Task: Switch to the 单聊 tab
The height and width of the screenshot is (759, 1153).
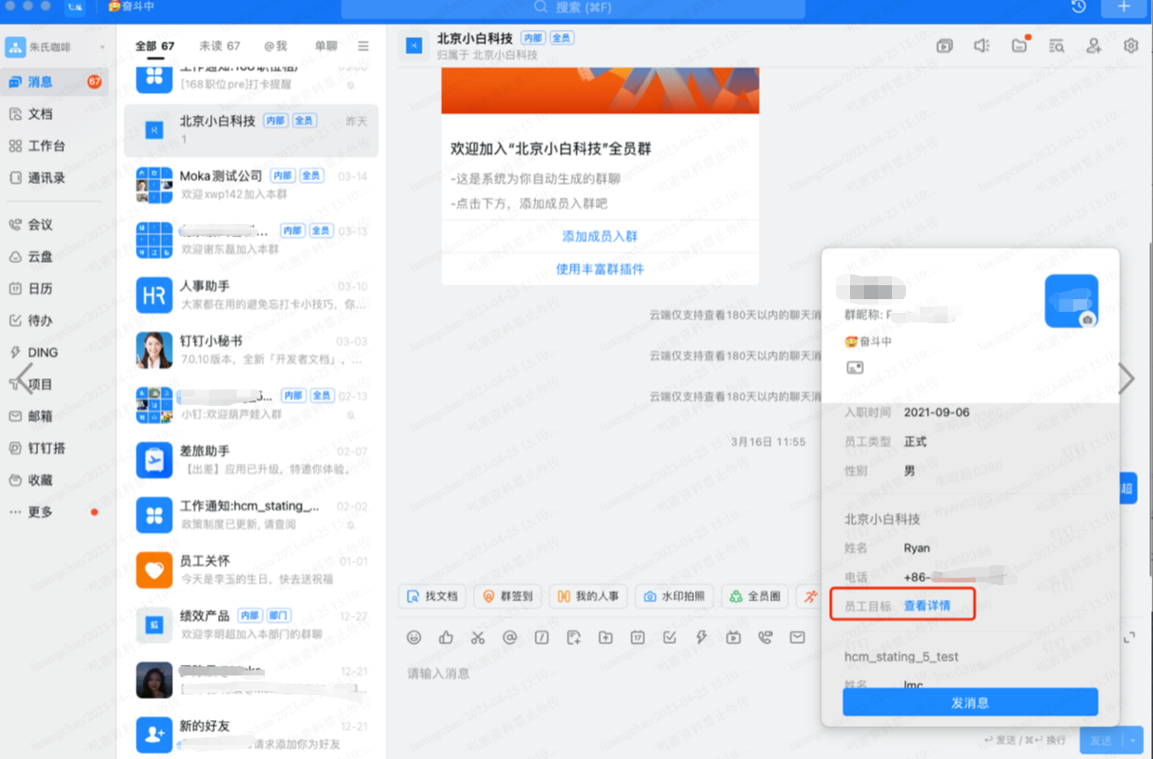Action: click(326, 46)
